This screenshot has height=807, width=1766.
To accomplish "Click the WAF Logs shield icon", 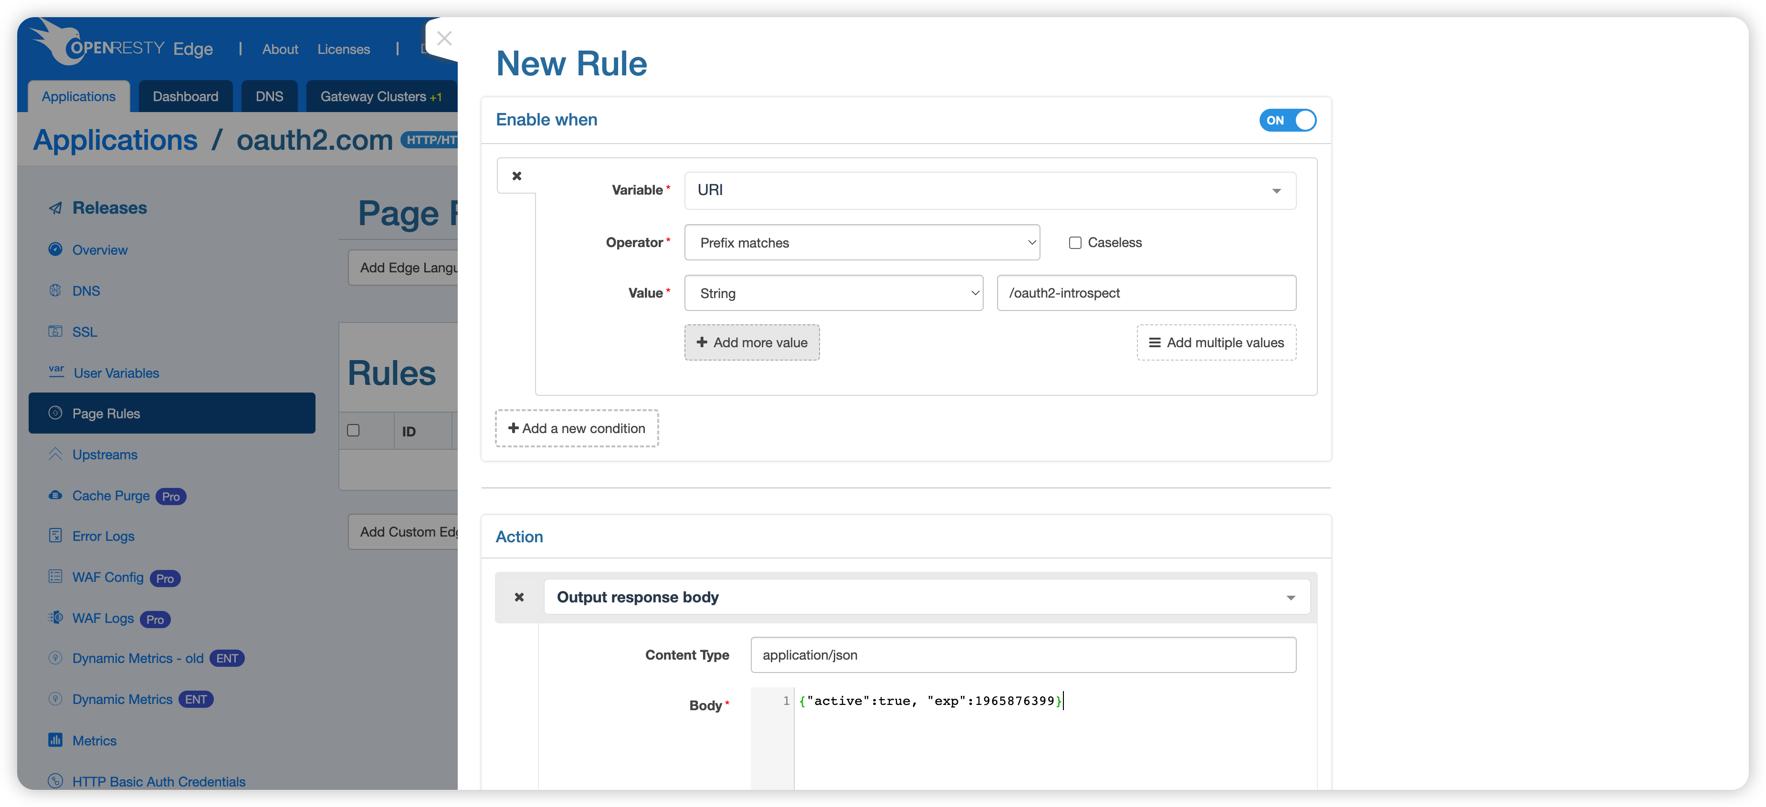I will 55,618.
